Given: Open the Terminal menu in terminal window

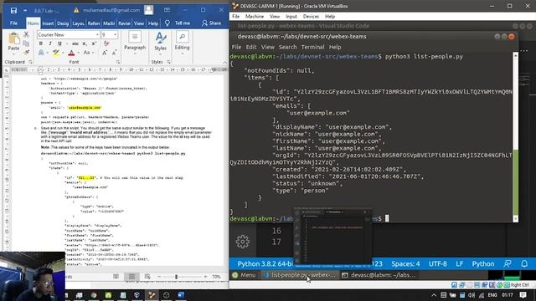Looking at the screenshot, I should (x=312, y=47).
